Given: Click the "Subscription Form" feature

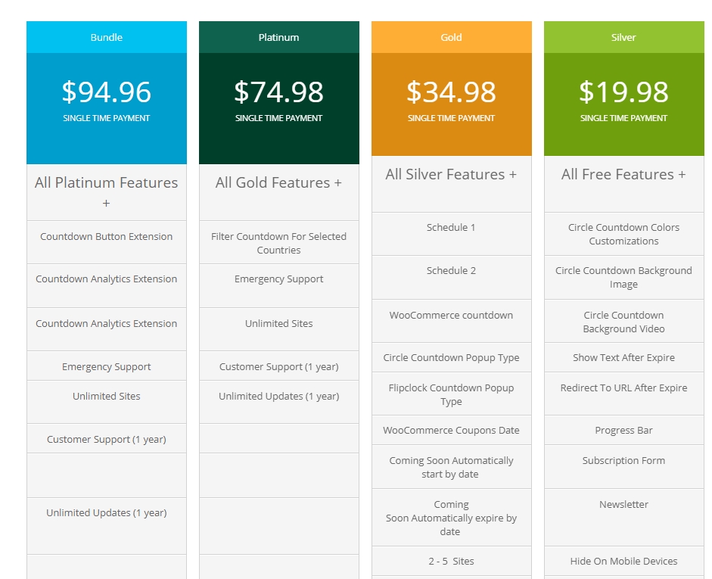Looking at the screenshot, I should (x=624, y=460).
